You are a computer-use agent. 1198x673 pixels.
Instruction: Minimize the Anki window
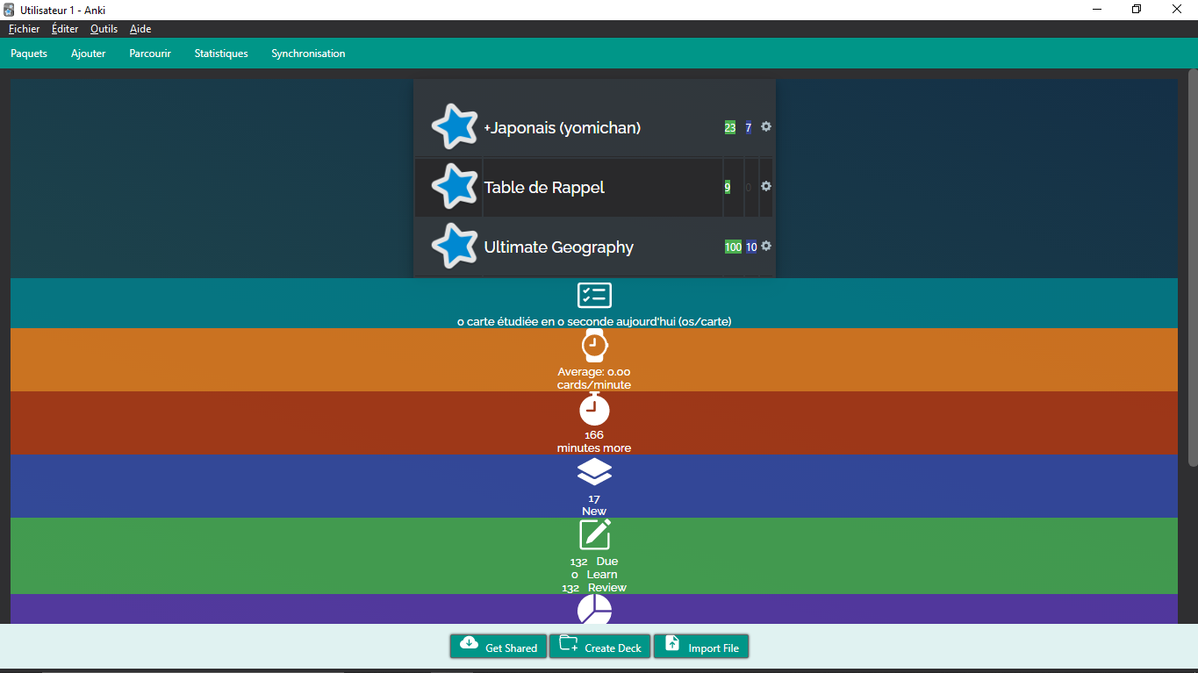(x=1097, y=10)
